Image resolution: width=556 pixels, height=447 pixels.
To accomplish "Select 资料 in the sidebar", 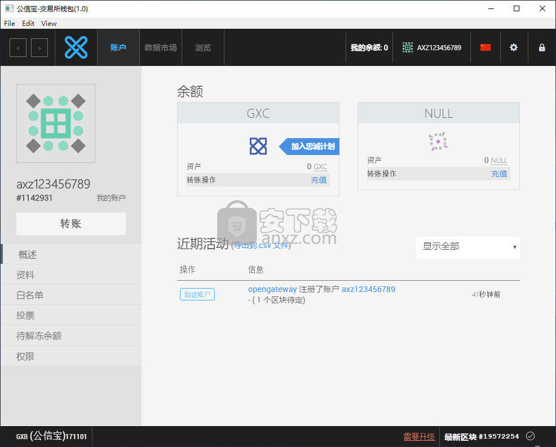I will [71, 275].
